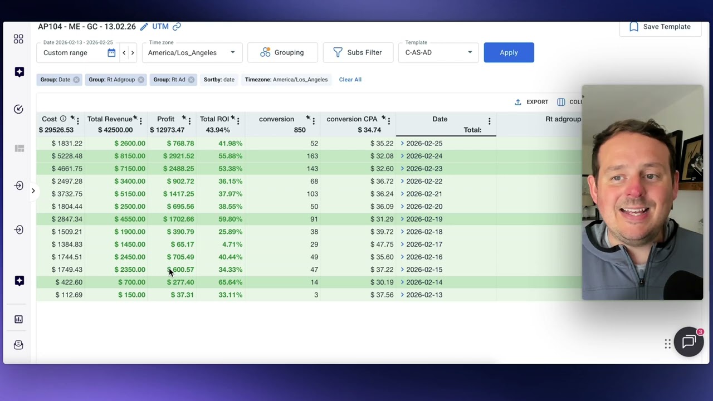Sort by the Date column header
The height and width of the screenshot is (401, 713).
pyautogui.click(x=439, y=119)
